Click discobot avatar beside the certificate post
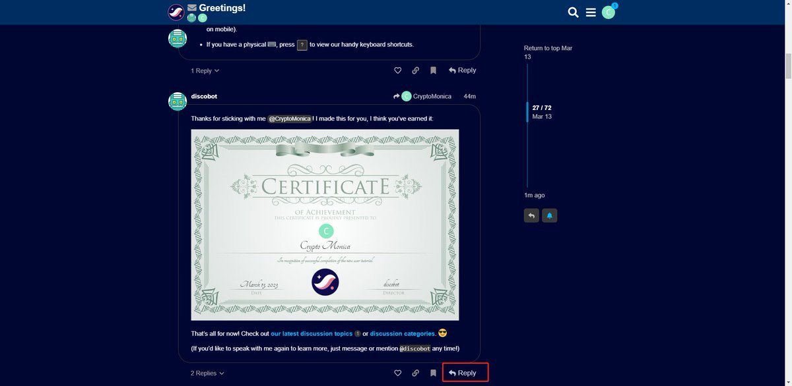This screenshot has height=386, width=792. pos(178,101)
